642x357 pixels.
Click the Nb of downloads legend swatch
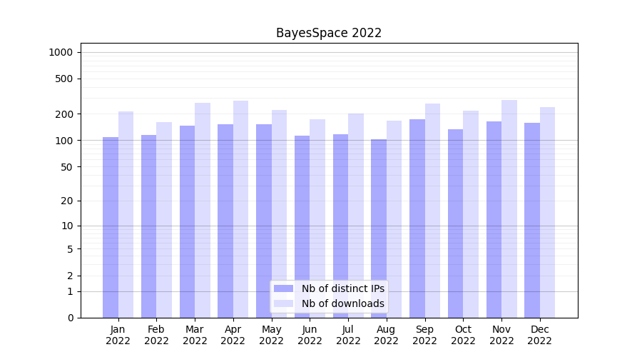[x=283, y=303]
